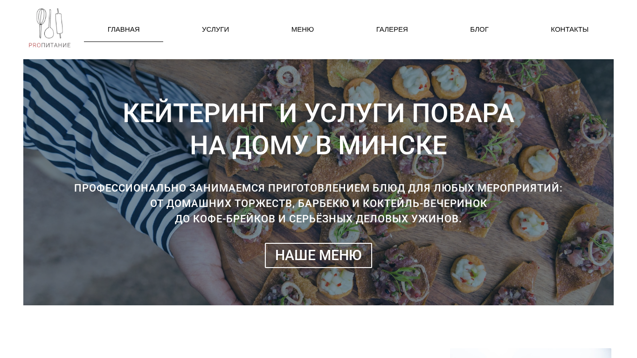Screen dimensions: 637x358
Task: Click the underline beneath Главная
Action: tap(124, 41)
